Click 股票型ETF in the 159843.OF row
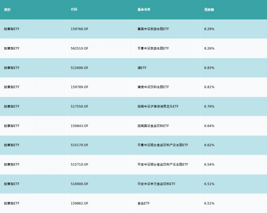 (x=12, y=126)
